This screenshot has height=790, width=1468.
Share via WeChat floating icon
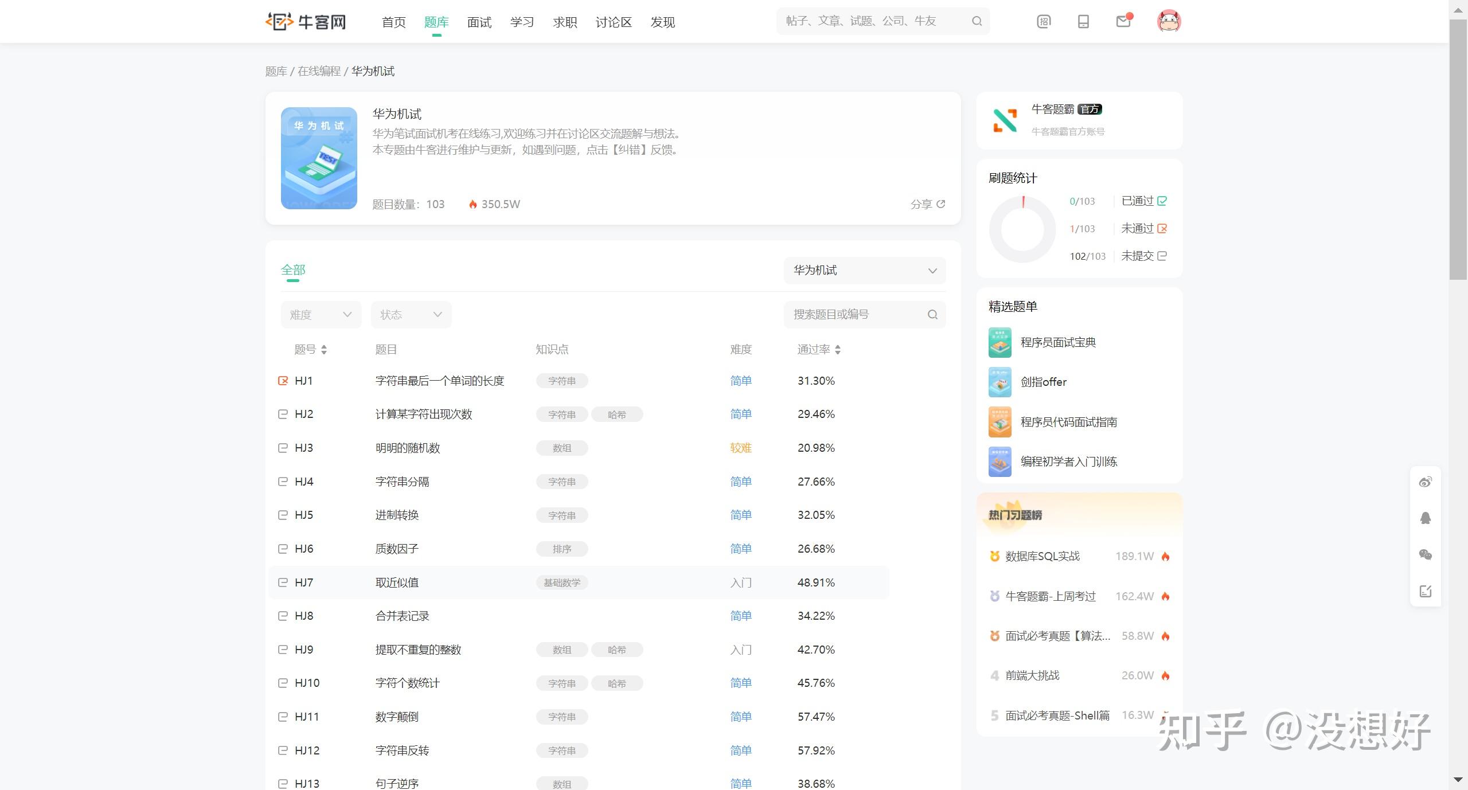pyautogui.click(x=1426, y=554)
